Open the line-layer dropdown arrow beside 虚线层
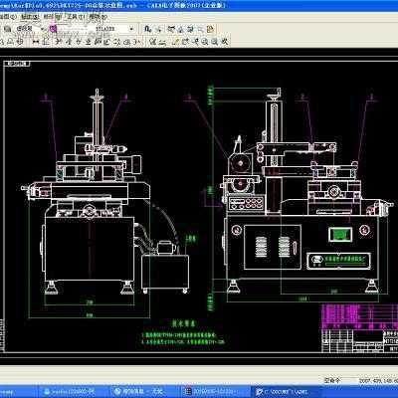398x398 pixels. 43,29
